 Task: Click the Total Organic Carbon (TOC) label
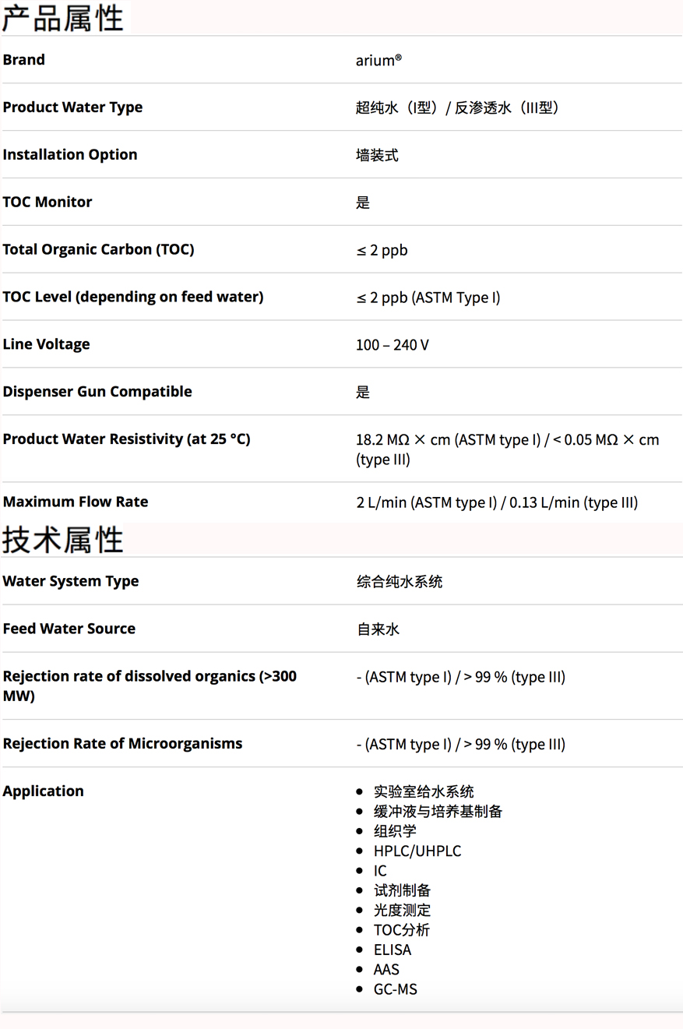[x=98, y=250]
